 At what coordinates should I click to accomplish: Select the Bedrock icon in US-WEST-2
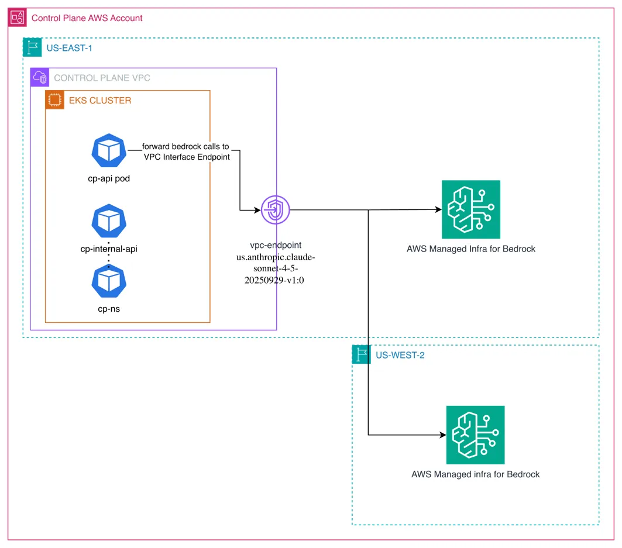click(475, 435)
